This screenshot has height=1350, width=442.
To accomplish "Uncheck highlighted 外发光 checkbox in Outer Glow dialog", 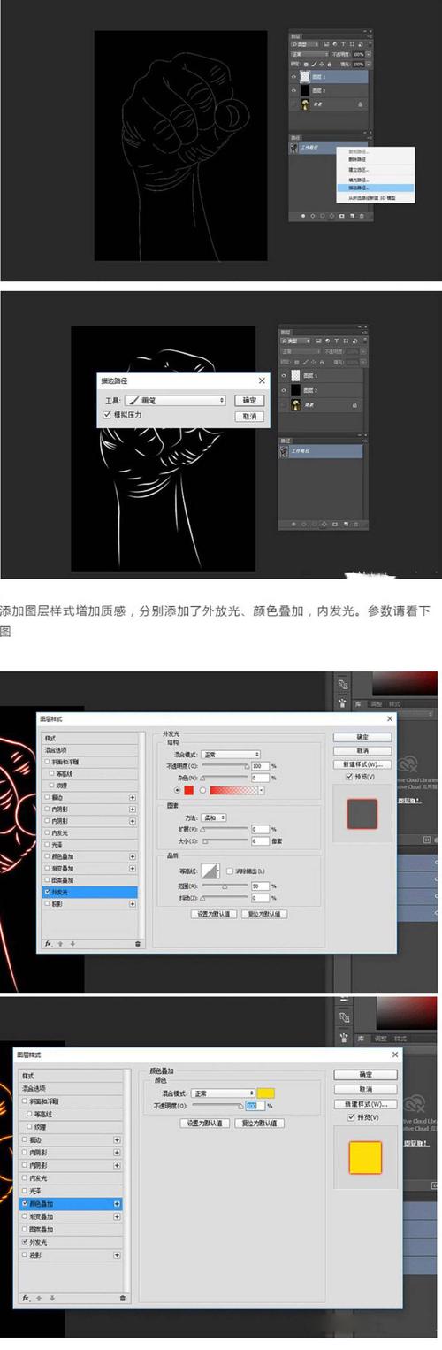I will pos(48,892).
